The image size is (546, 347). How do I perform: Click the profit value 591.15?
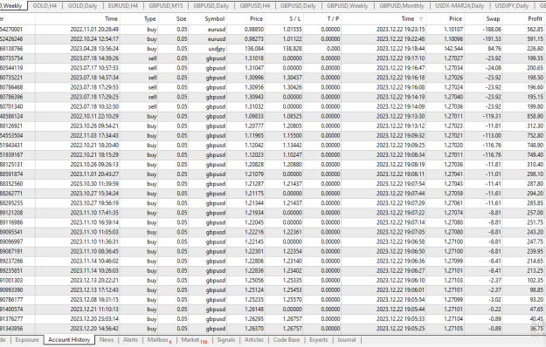(535, 39)
